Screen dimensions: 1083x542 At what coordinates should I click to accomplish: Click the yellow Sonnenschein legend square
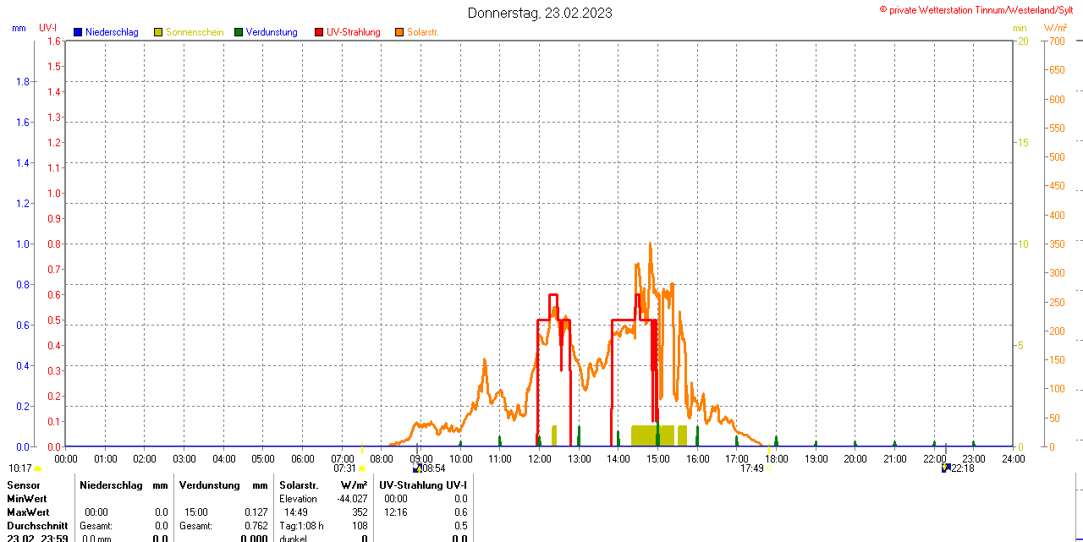(x=158, y=32)
